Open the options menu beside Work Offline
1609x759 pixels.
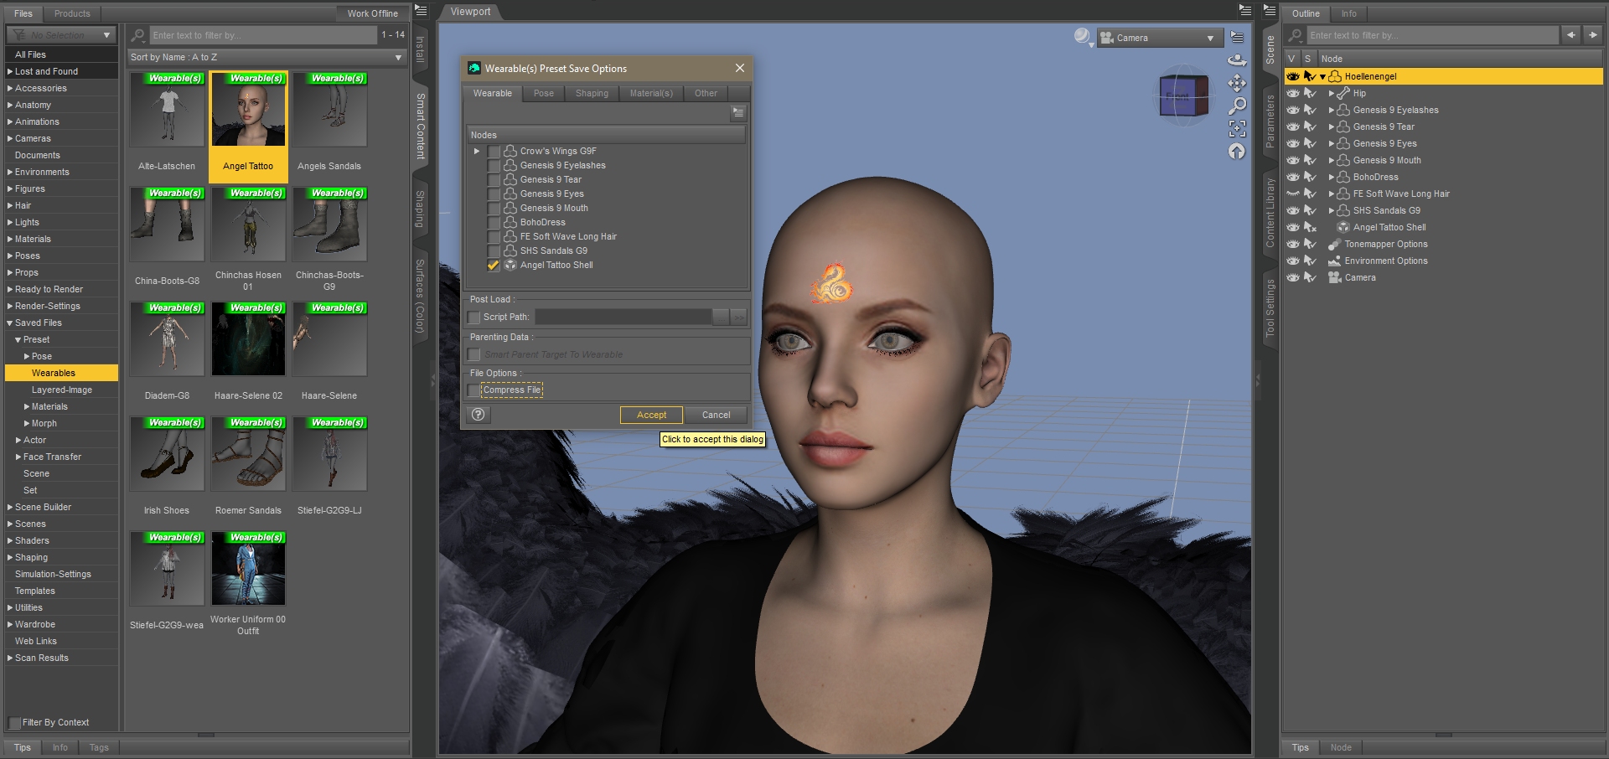422,11
